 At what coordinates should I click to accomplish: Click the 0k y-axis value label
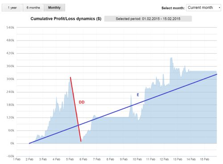[12, 143]
